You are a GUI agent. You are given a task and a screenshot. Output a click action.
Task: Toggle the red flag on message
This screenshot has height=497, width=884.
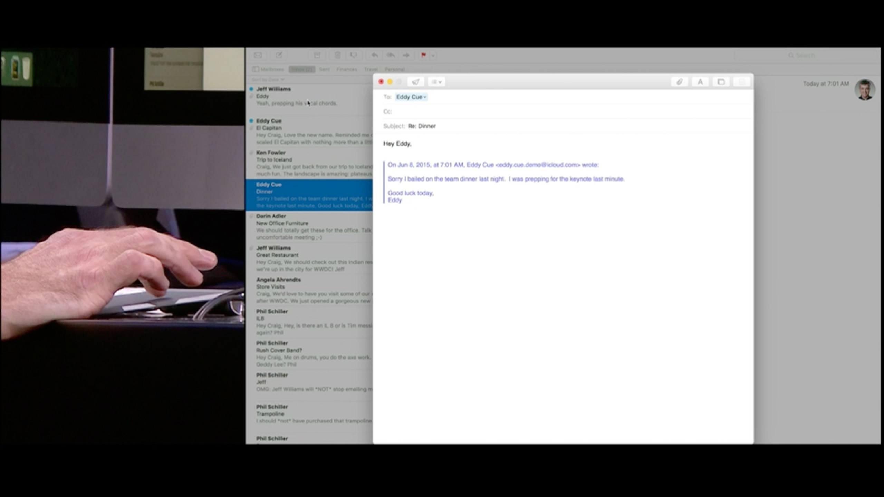coord(423,55)
